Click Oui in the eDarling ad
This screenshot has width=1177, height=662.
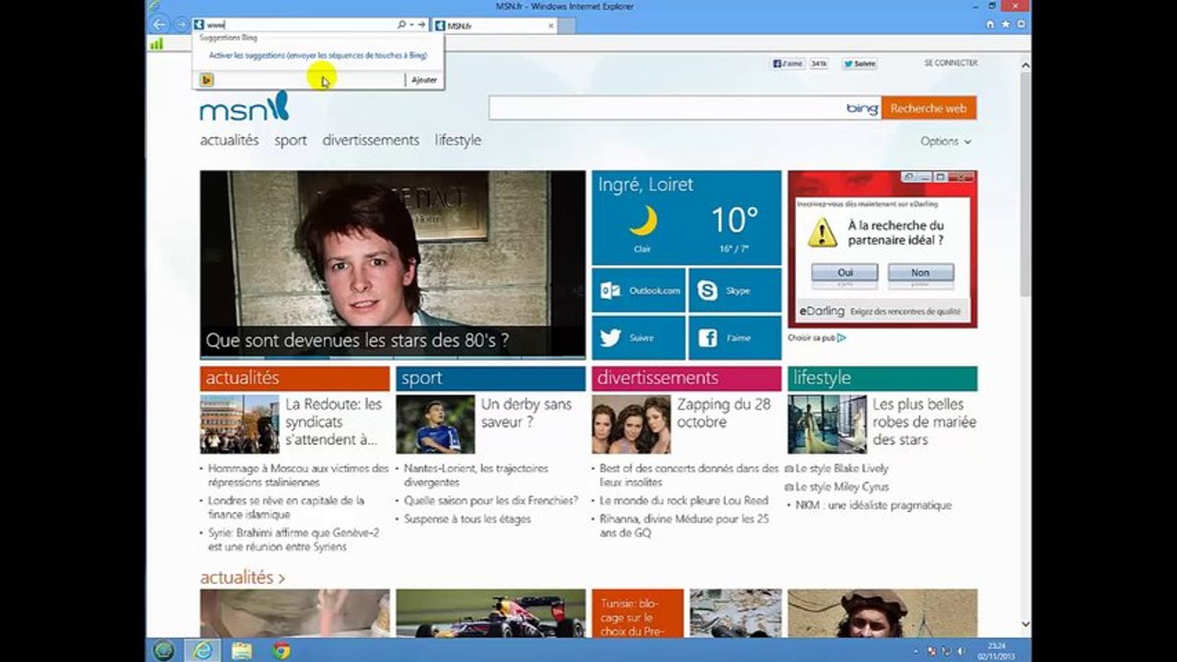pyautogui.click(x=845, y=273)
